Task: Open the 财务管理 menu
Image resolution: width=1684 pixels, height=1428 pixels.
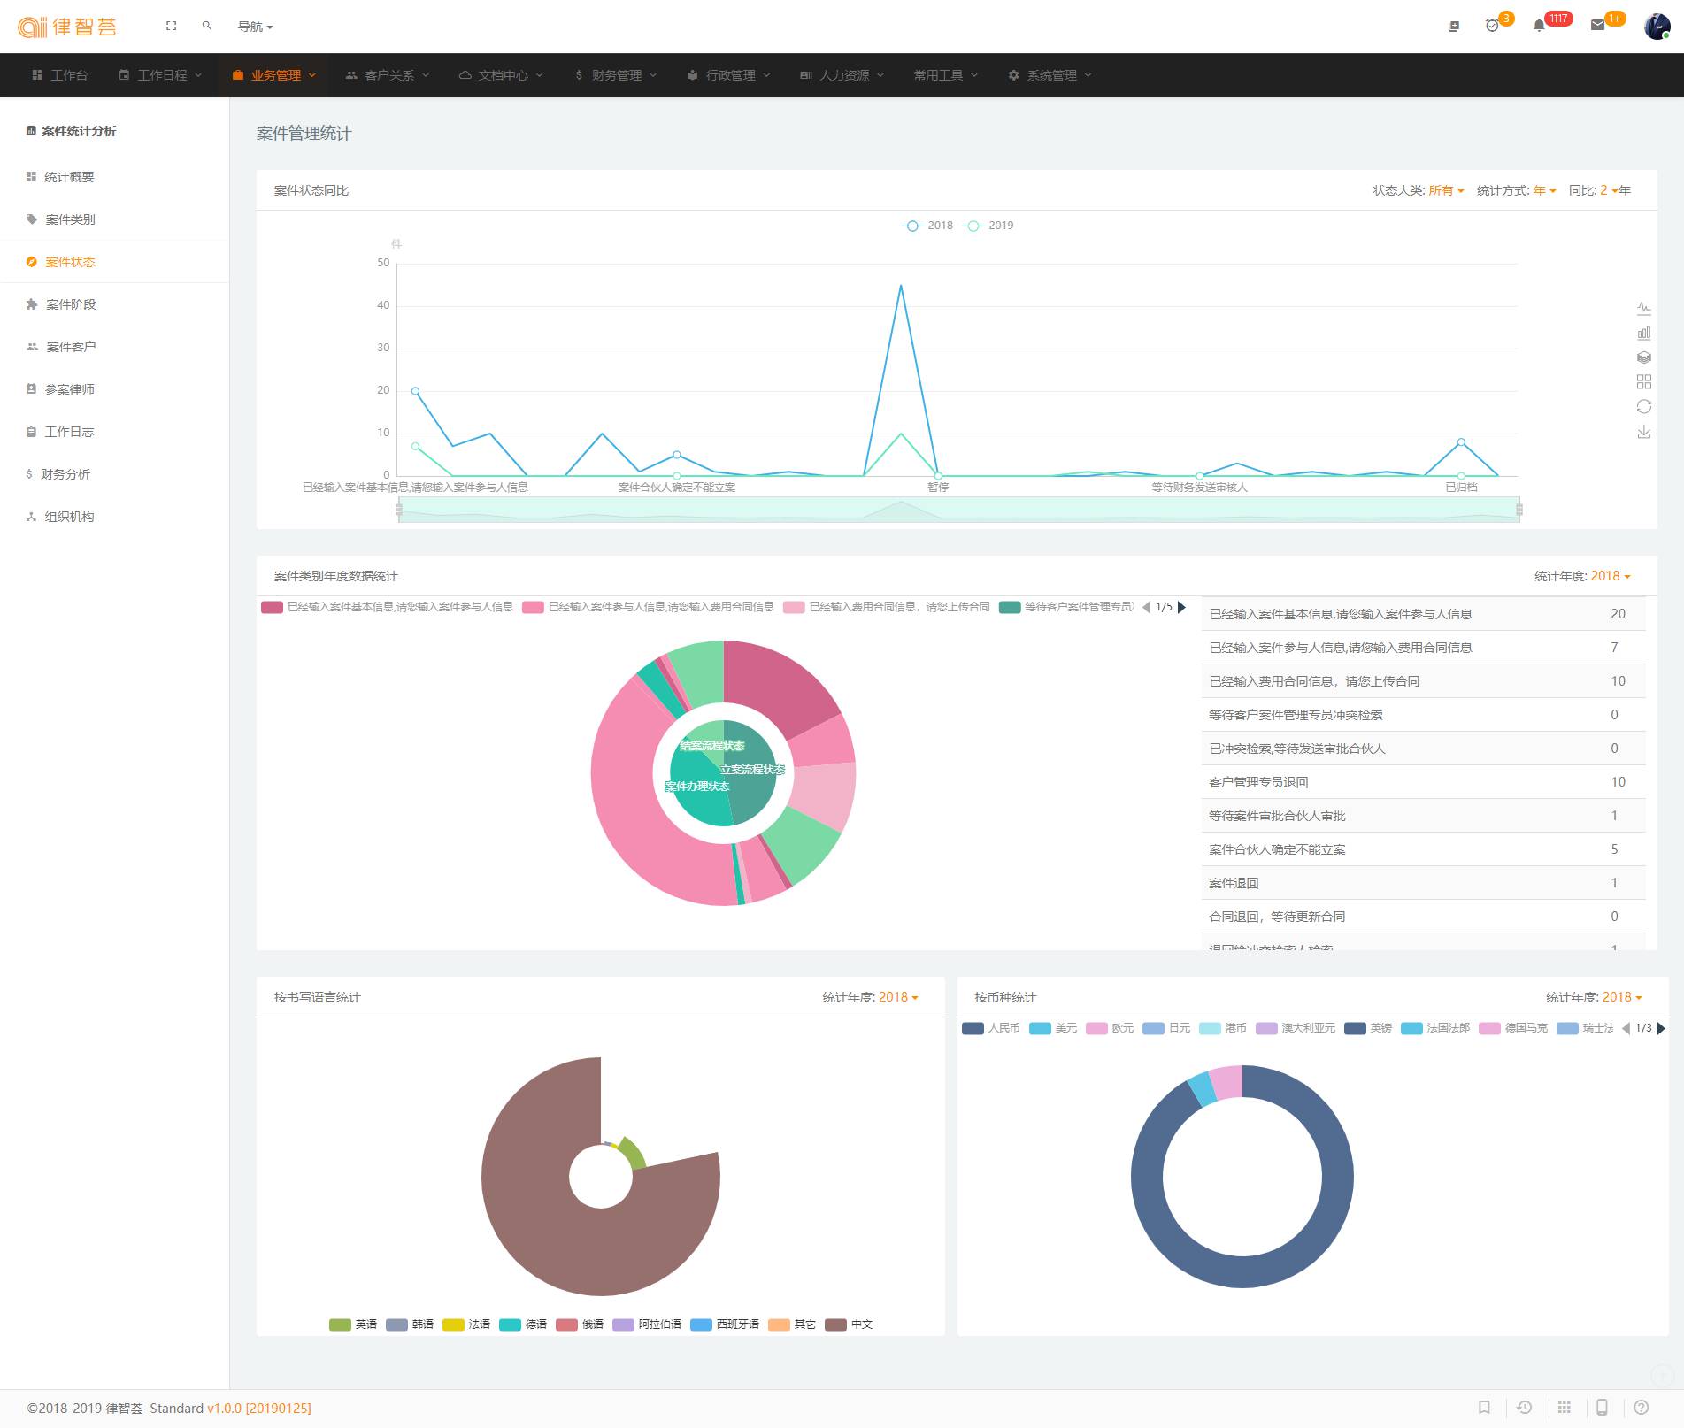Action: tap(616, 75)
